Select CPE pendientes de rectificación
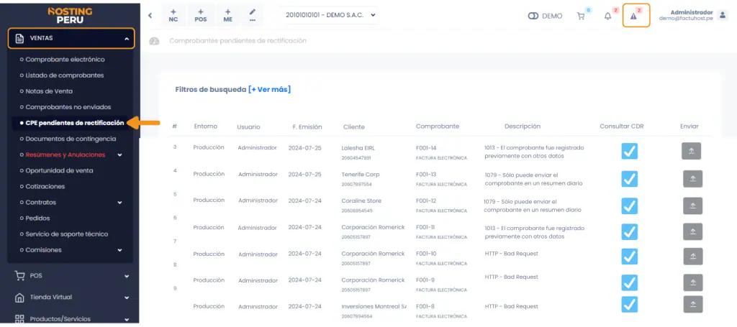 74,123
